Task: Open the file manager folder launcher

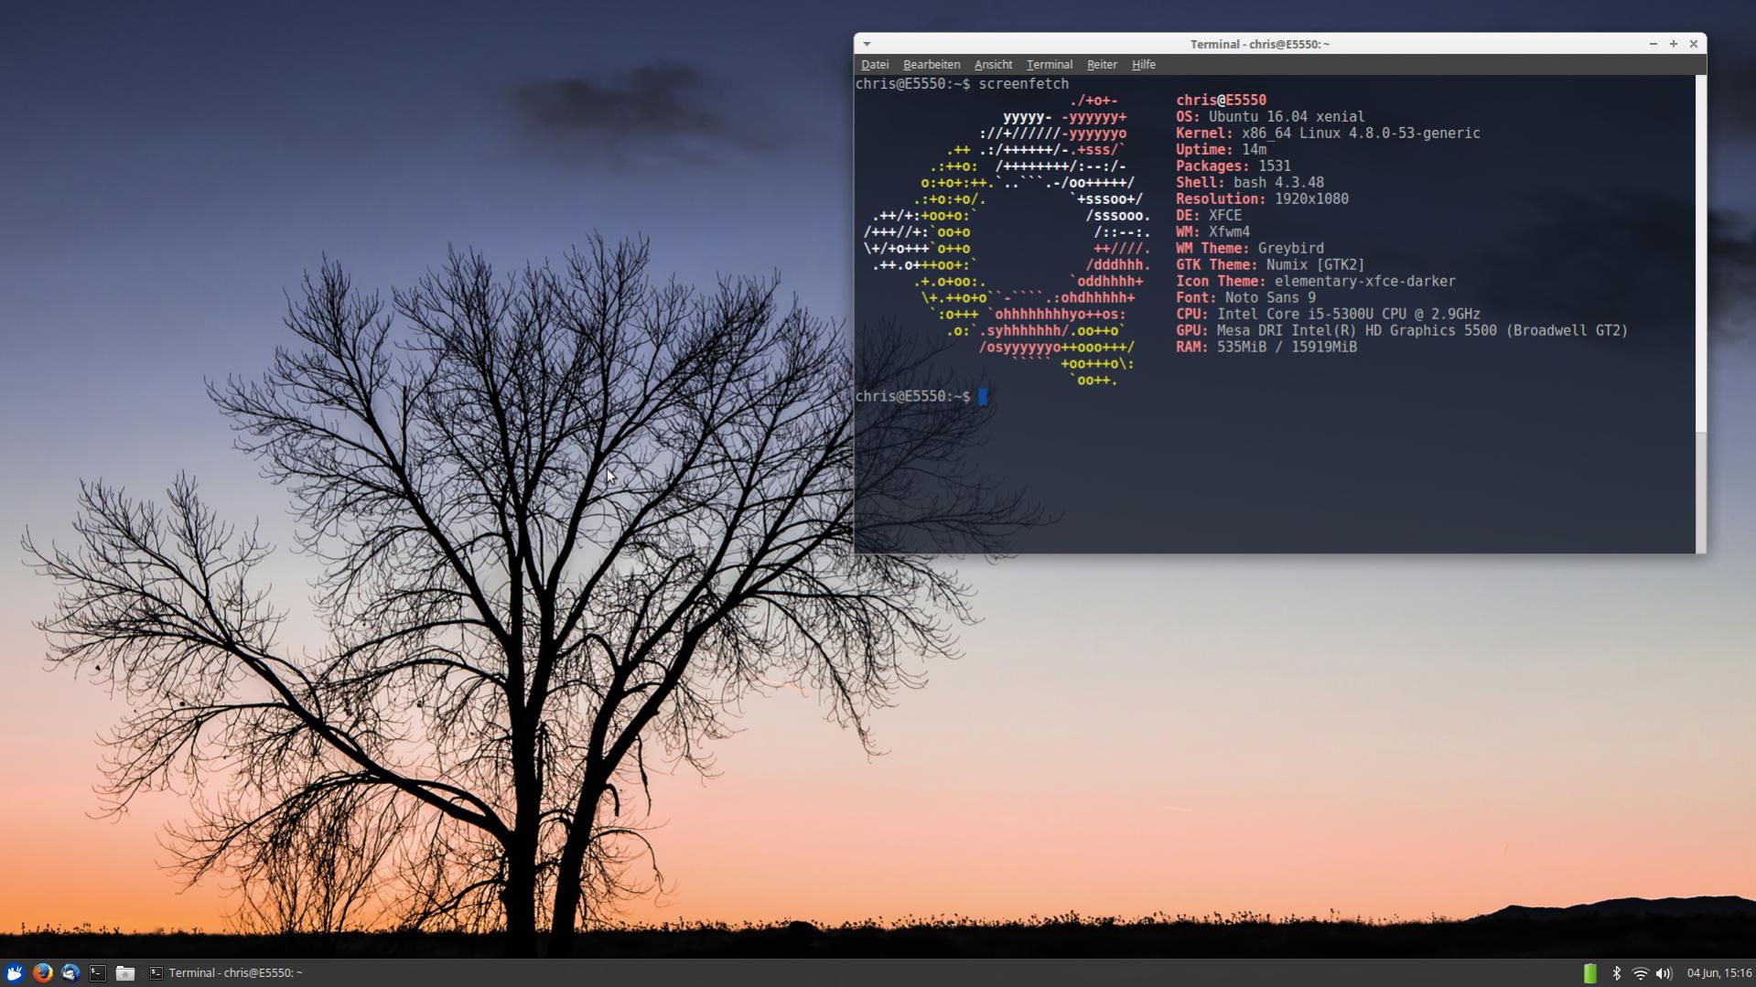Action: click(x=125, y=973)
